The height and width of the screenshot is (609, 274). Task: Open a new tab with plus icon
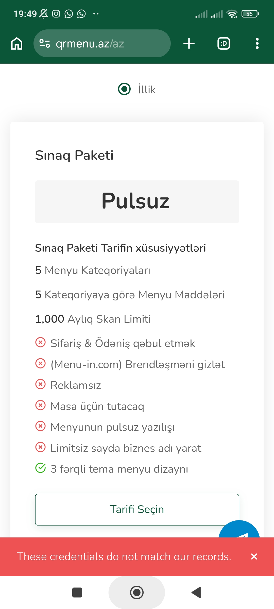[x=189, y=43]
